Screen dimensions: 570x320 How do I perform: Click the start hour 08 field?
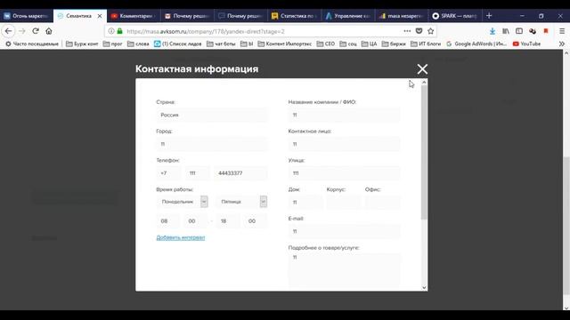(x=167, y=221)
